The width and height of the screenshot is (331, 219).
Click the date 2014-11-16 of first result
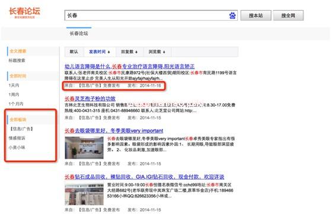[x=150, y=85]
